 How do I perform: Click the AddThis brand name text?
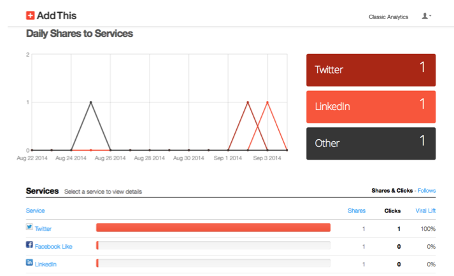(57, 16)
